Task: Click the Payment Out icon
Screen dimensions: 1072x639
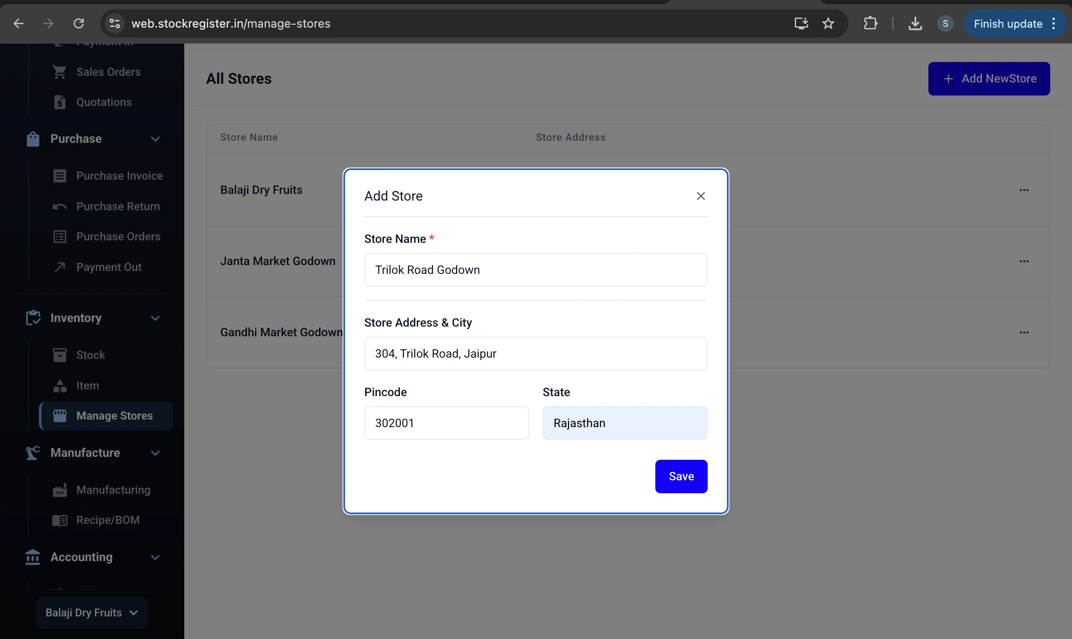Action: tap(59, 267)
